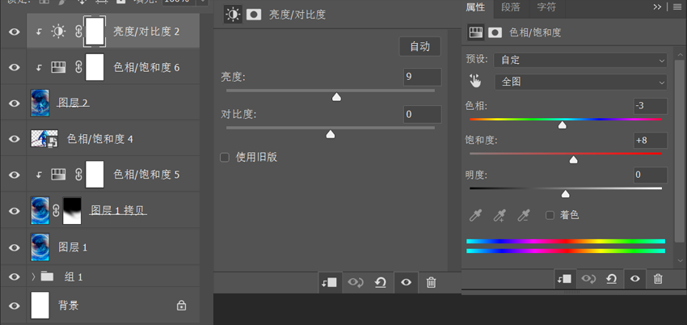Expand collapsed panels with the double-arrow button
The height and width of the screenshot is (325, 687).
click(x=657, y=6)
